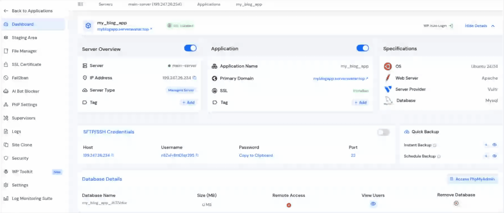Copy SFTP username icon

pyautogui.click(x=197, y=155)
